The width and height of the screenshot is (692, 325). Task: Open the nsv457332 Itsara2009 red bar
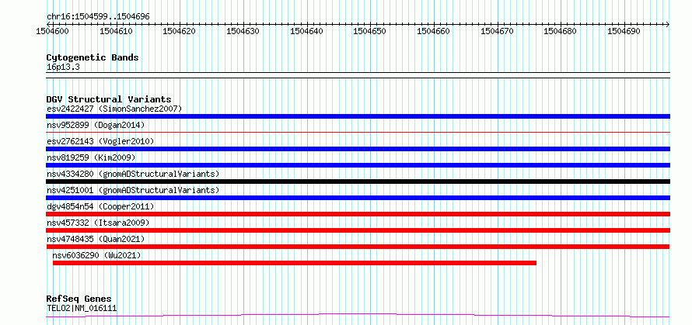pos(358,230)
